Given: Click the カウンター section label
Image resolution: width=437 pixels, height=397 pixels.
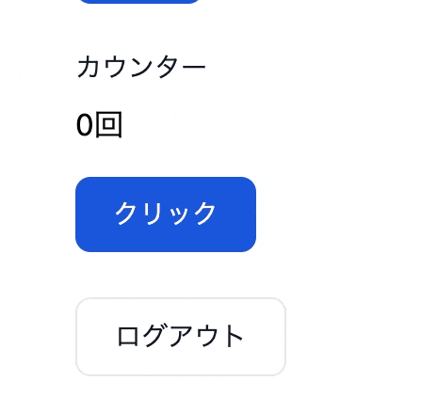Looking at the screenshot, I should [x=141, y=67].
